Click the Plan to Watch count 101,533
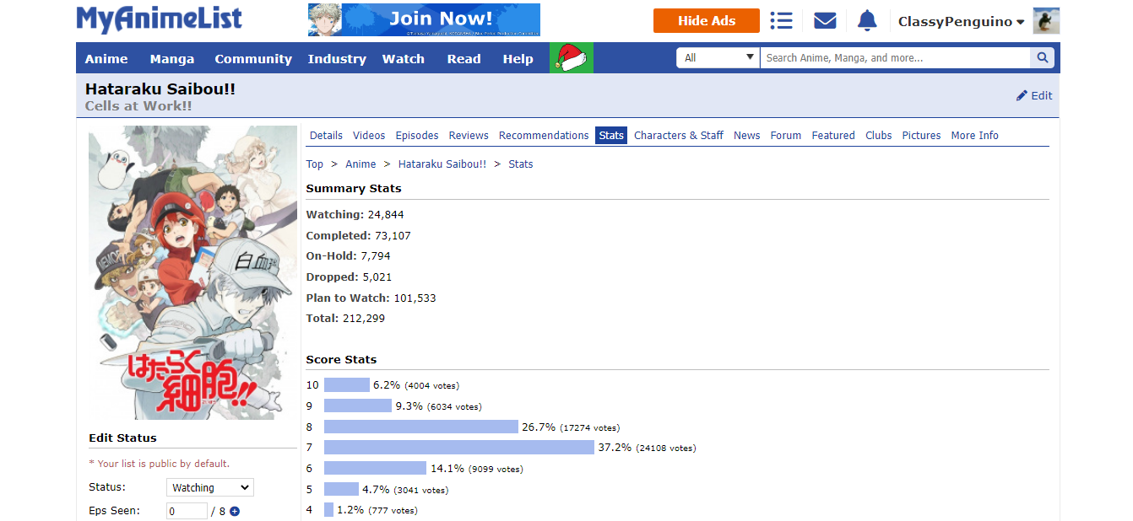The height and width of the screenshot is (521, 1133). click(415, 298)
